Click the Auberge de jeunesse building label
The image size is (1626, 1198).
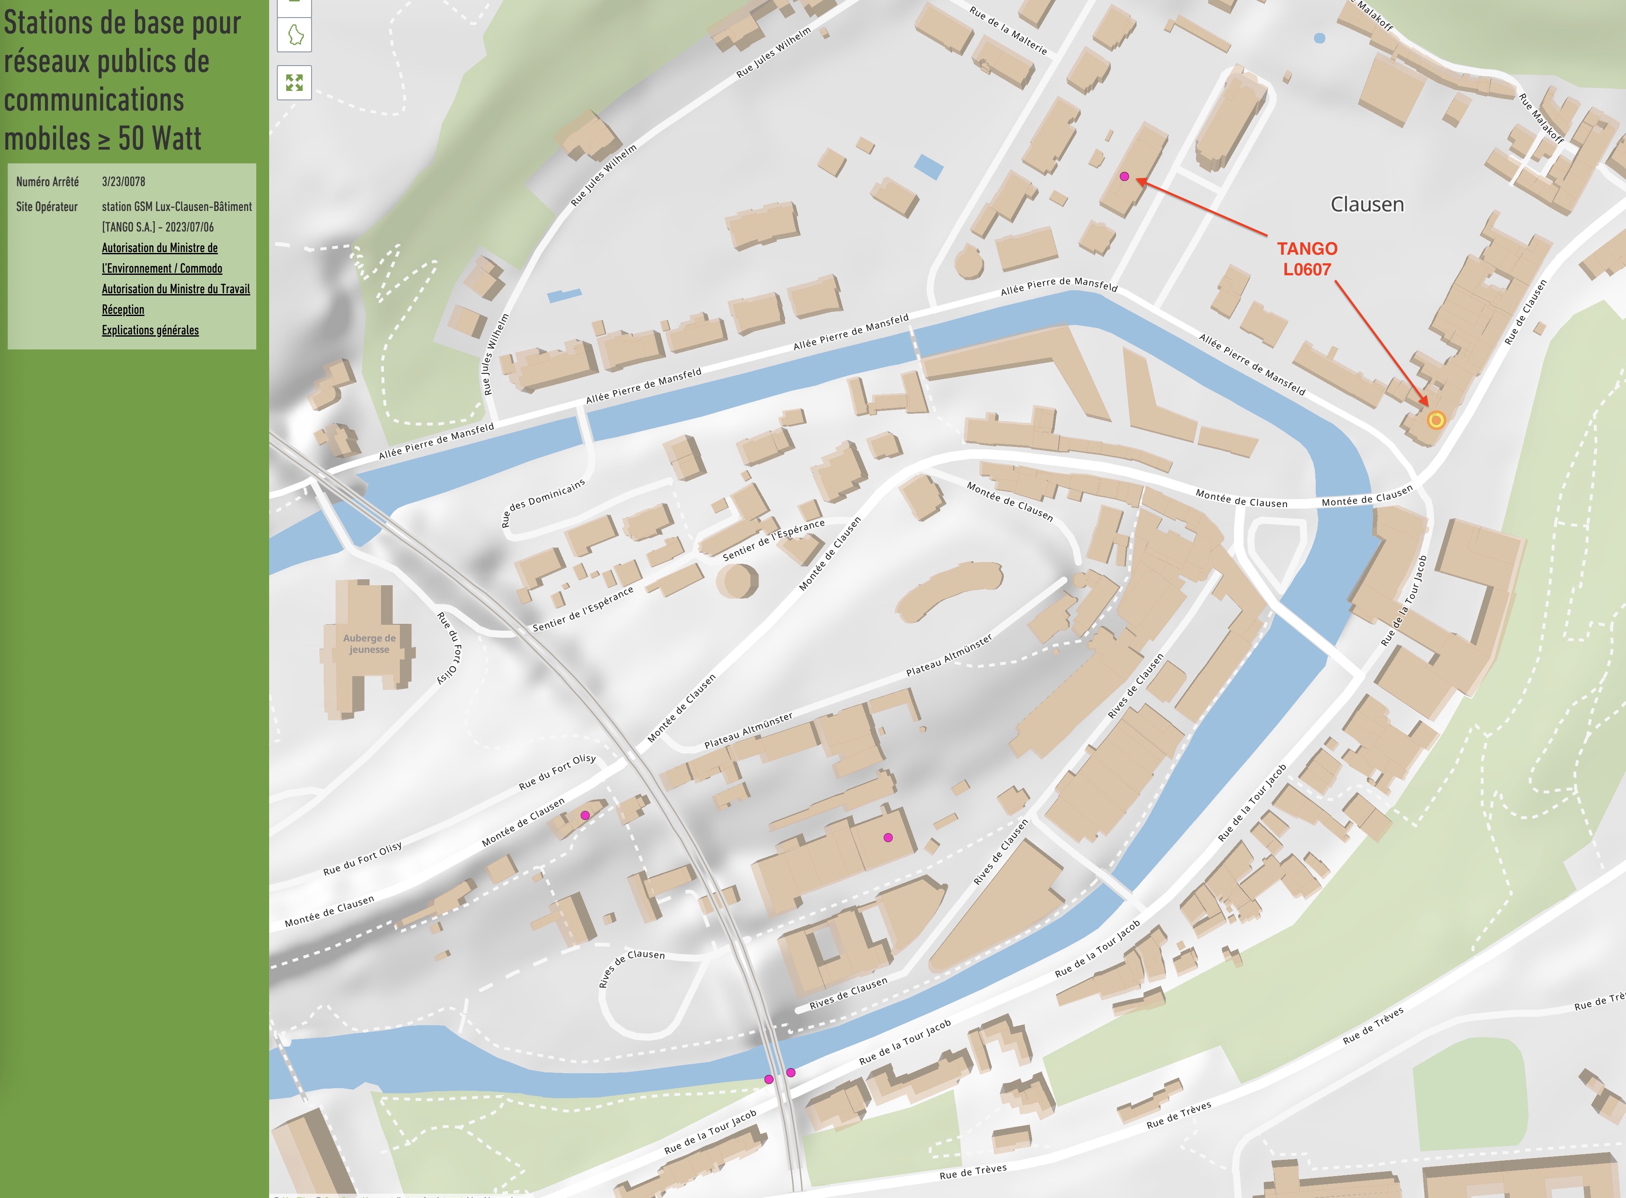370,644
